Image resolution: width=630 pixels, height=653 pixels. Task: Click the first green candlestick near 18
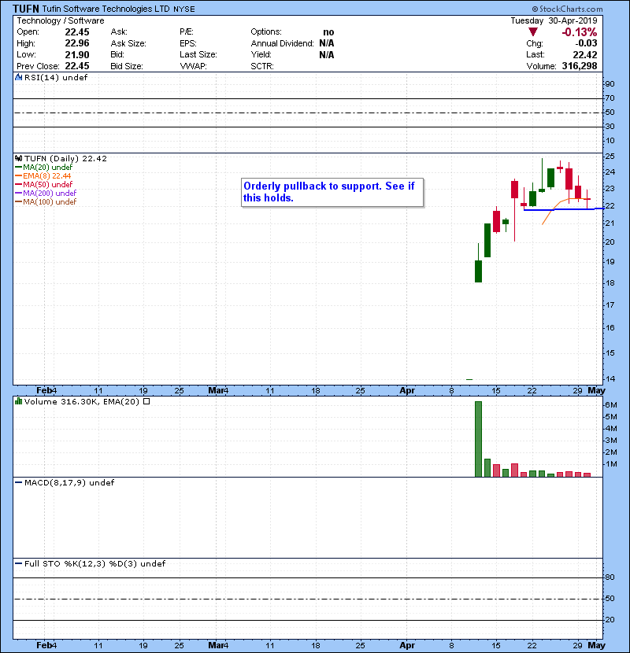pos(478,271)
